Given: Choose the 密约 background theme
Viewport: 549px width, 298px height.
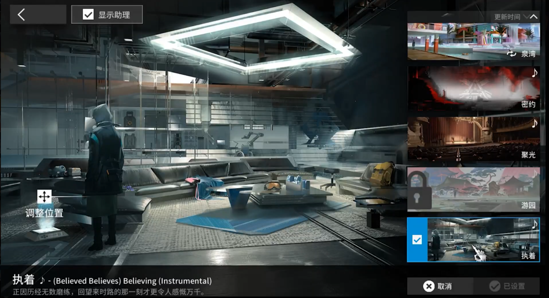Looking at the screenshot, I should click(x=474, y=88).
